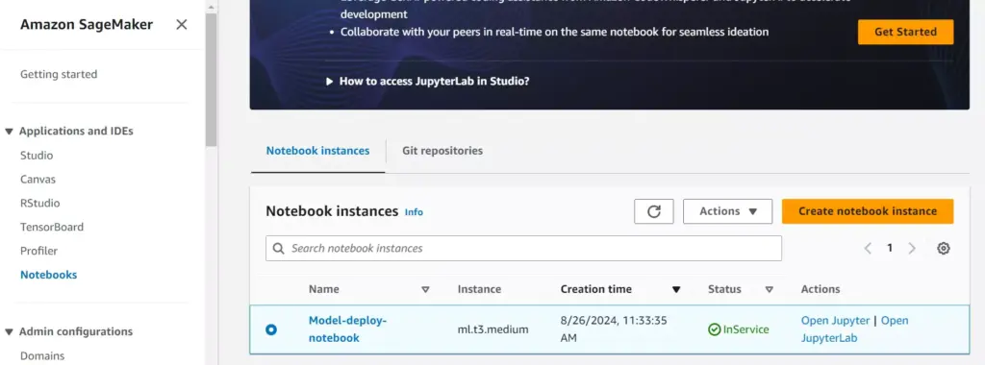The height and width of the screenshot is (365, 985).
Task: Open Studio in sidebar
Action: 37,156
